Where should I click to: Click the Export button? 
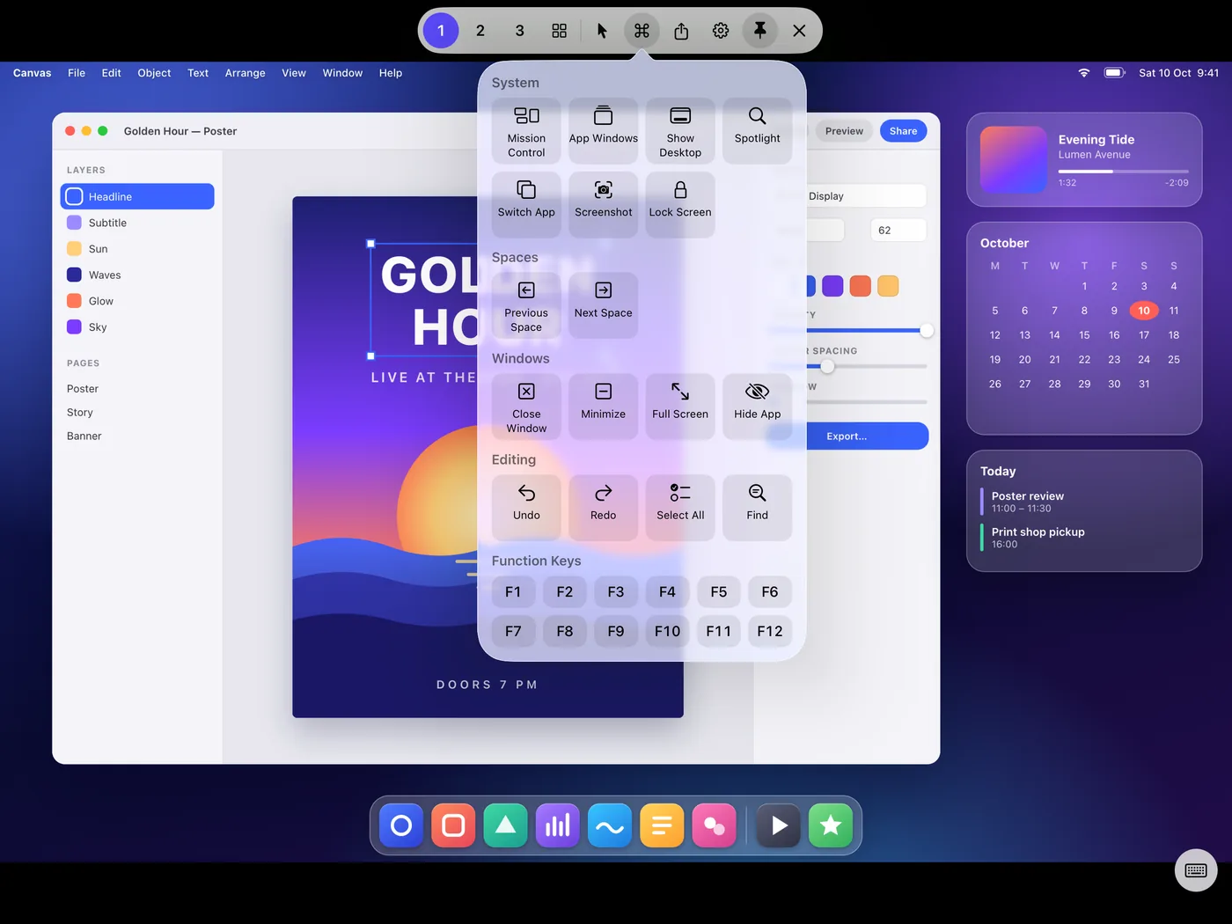[x=847, y=436]
